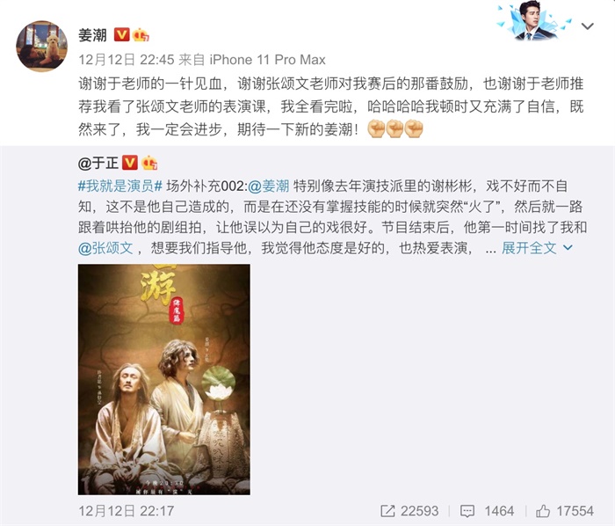The image size is (615, 526).
Task: Click the blue-suit card badge in top corner
Action: [x=535, y=22]
